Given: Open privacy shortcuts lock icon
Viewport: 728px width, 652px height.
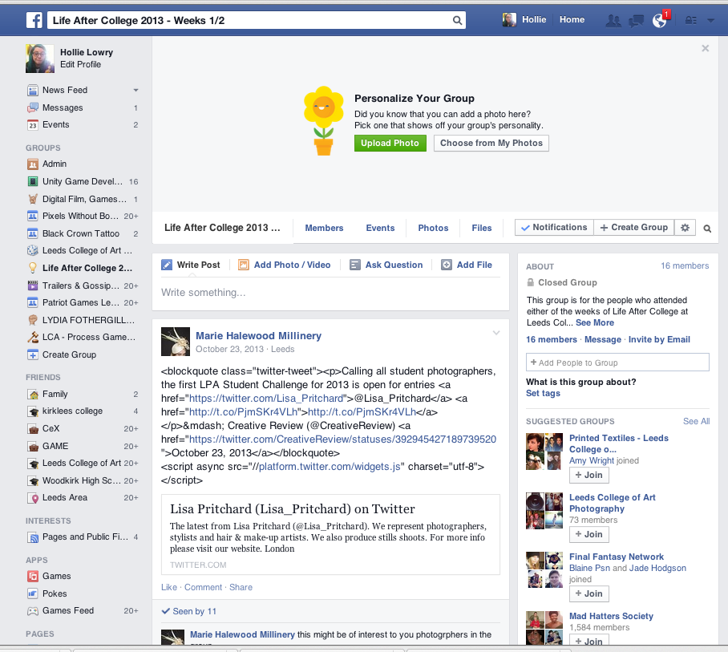Looking at the screenshot, I should pos(691,20).
